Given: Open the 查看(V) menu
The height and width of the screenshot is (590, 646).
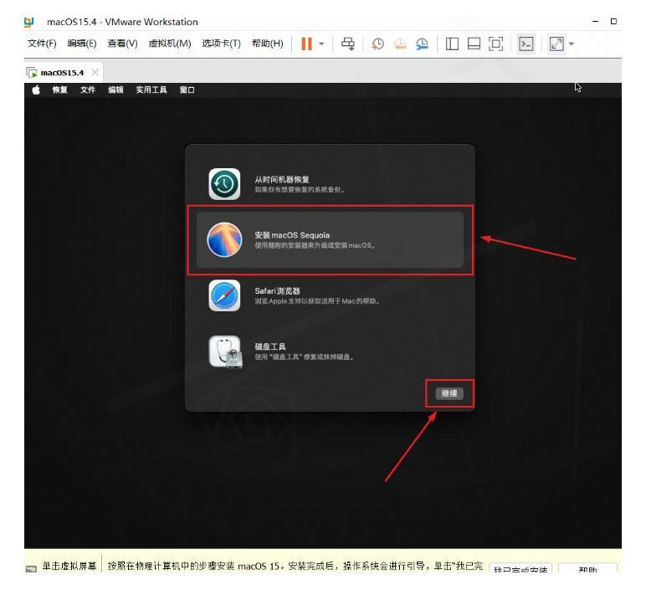Looking at the screenshot, I should (x=122, y=44).
